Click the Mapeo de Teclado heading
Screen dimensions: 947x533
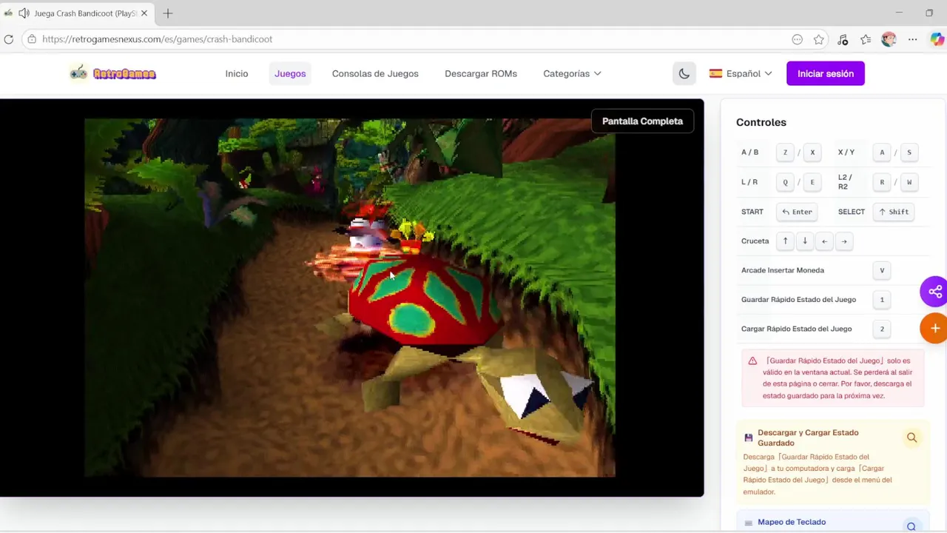pyautogui.click(x=792, y=522)
